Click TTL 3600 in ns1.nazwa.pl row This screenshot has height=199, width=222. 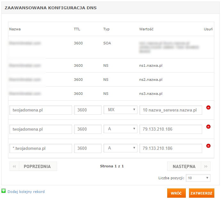(x=78, y=65)
